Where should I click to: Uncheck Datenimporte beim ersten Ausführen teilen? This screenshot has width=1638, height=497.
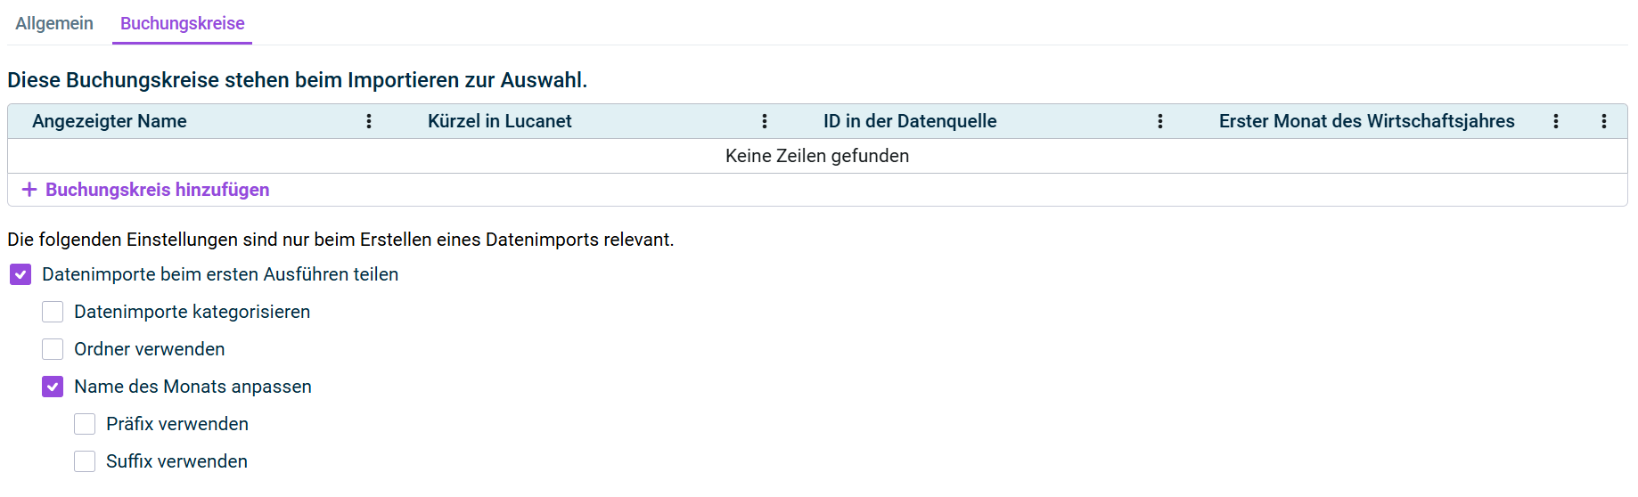[20, 274]
